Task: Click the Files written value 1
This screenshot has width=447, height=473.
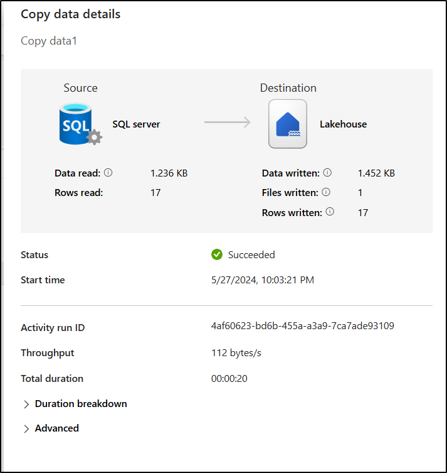Action: (x=360, y=193)
